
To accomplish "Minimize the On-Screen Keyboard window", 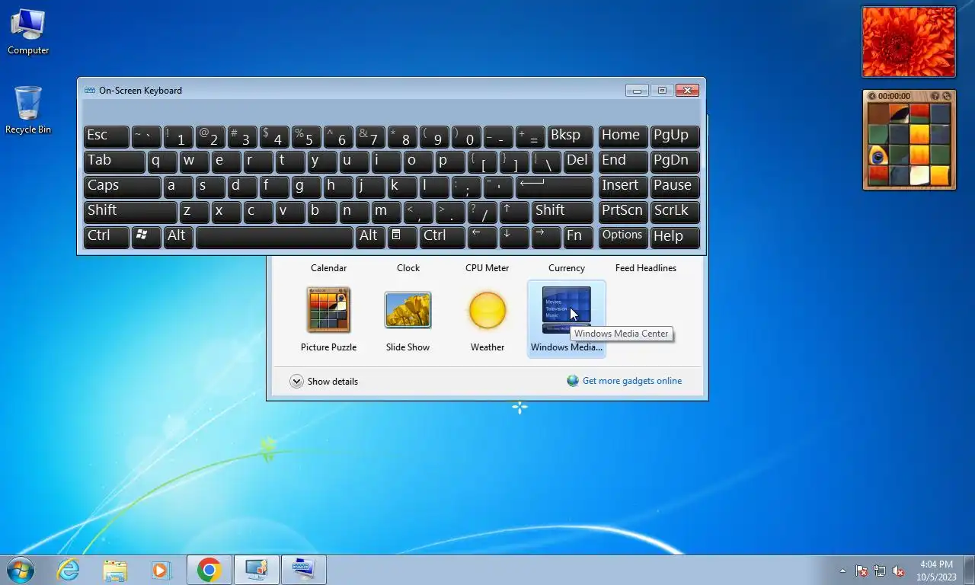I will pos(637,91).
